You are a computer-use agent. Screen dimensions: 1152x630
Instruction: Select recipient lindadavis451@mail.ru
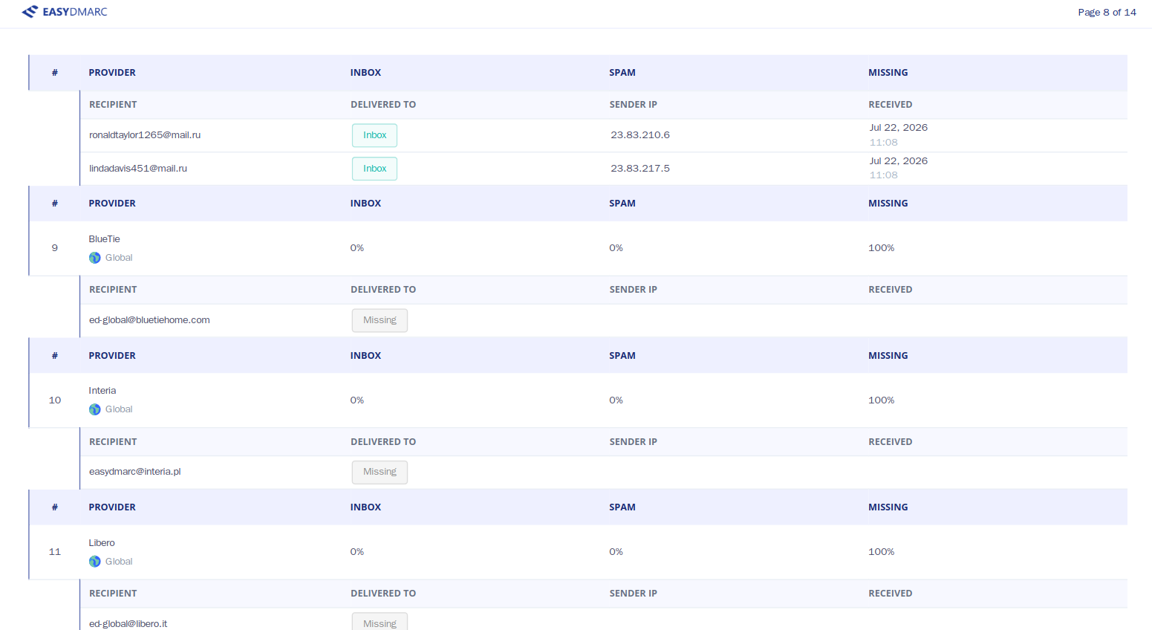(x=138, y=169)
